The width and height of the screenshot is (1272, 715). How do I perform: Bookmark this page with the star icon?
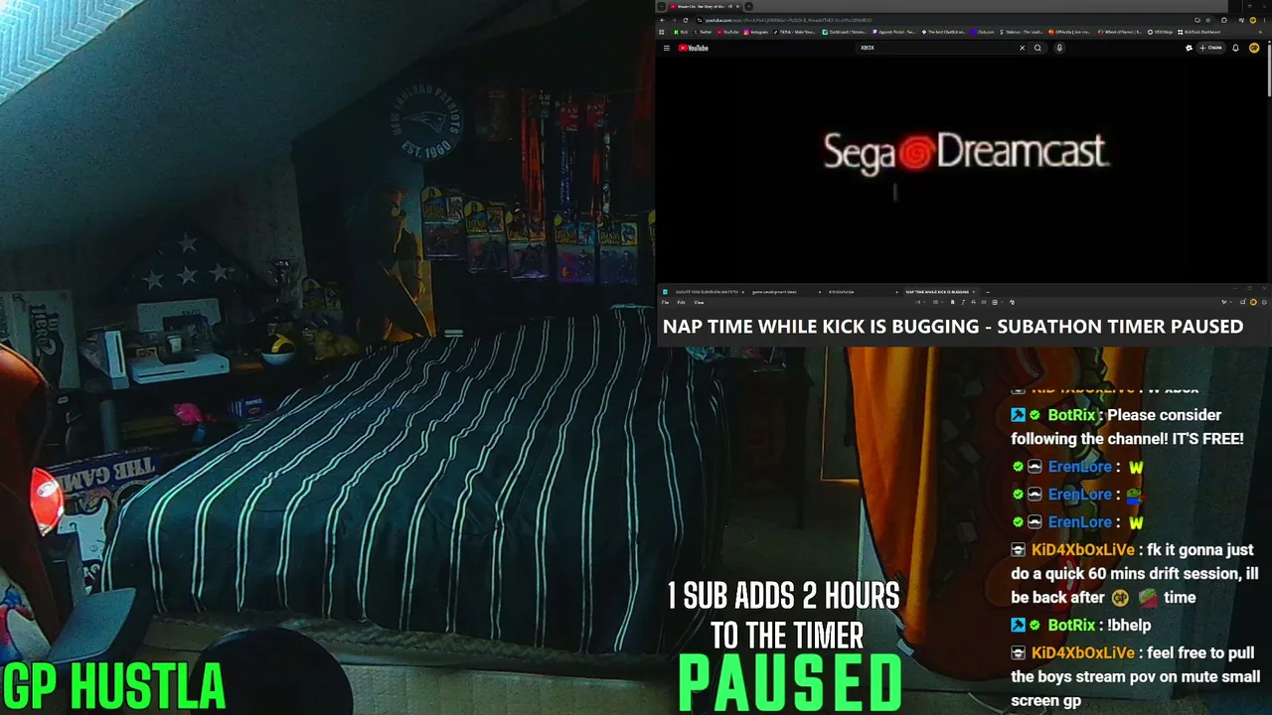(x=1210, y=20)
